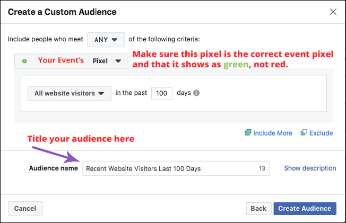Click the Pixel dropdown caret arrow

pos(118,61)
